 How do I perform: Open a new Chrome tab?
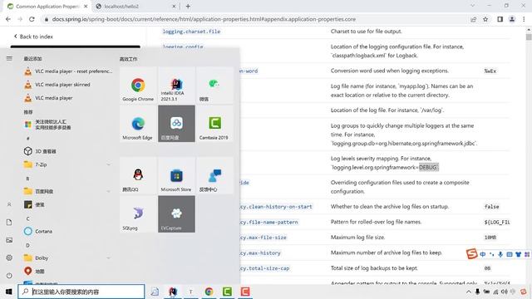coord(188,6)
